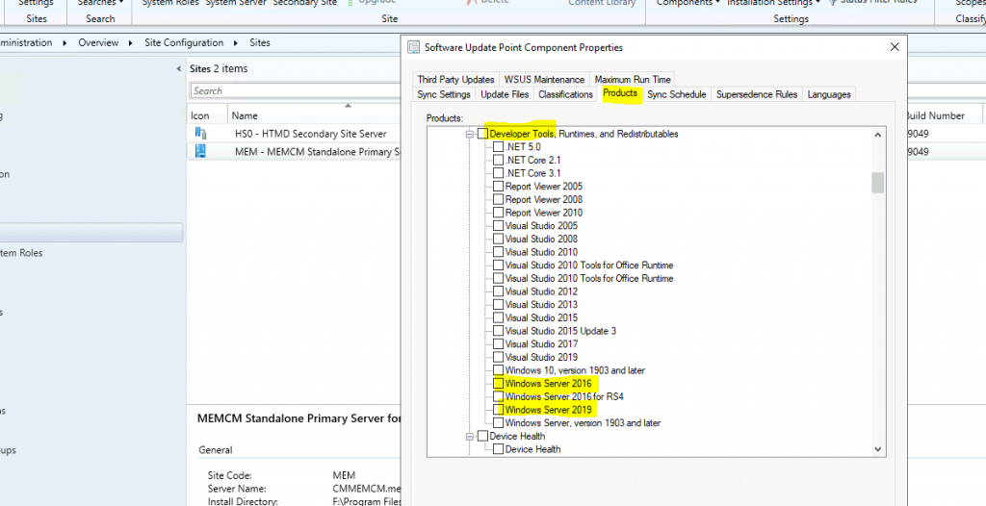The height and width of the screenshot is (506, 986).
Task: Click the products list scroll up arrow
Action: (878, 135)
